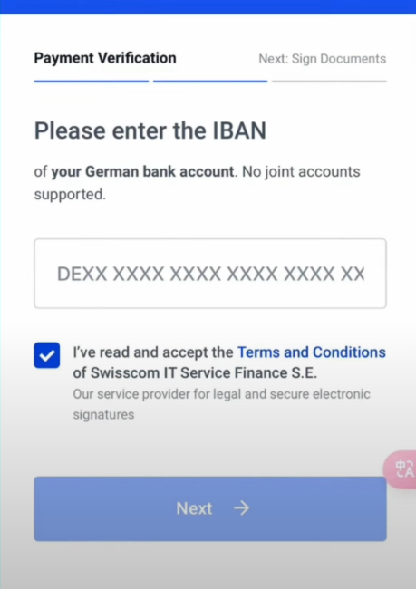Click the 'No joint accounts supported' text
416x589 pixels.
tap(198, 183)
